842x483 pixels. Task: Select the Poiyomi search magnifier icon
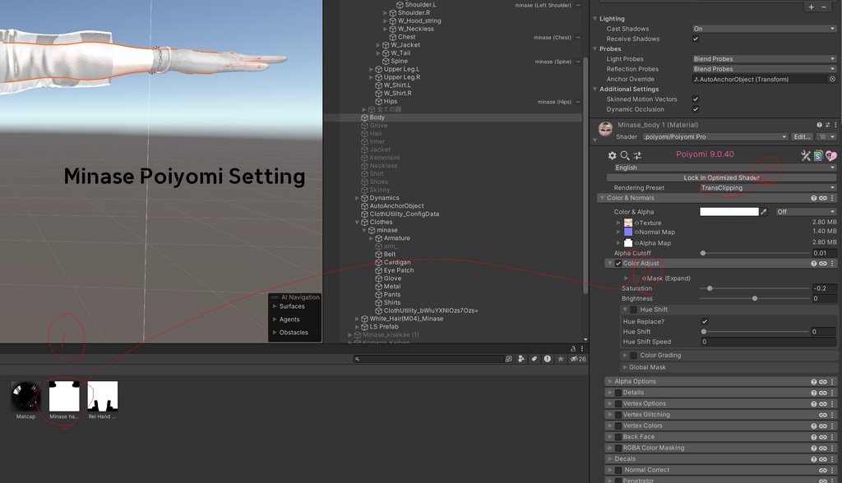[x=625, y=156]
